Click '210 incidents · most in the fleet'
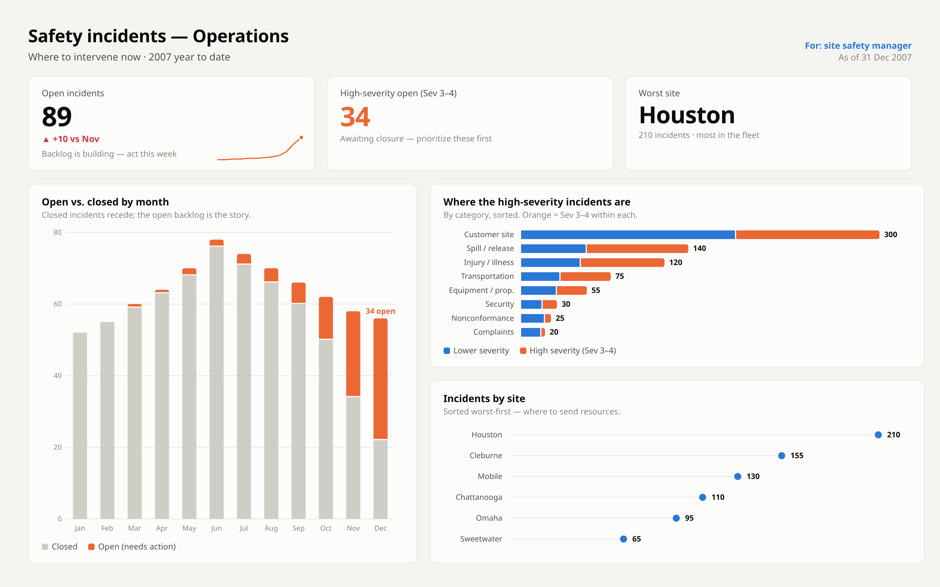This screenshot has width=940, height=587. pyautogui.click(x=699, y=135)
